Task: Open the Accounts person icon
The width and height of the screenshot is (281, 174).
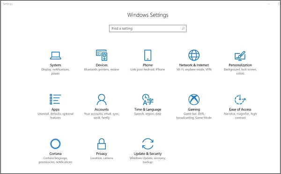Action: tap(102, 99)
